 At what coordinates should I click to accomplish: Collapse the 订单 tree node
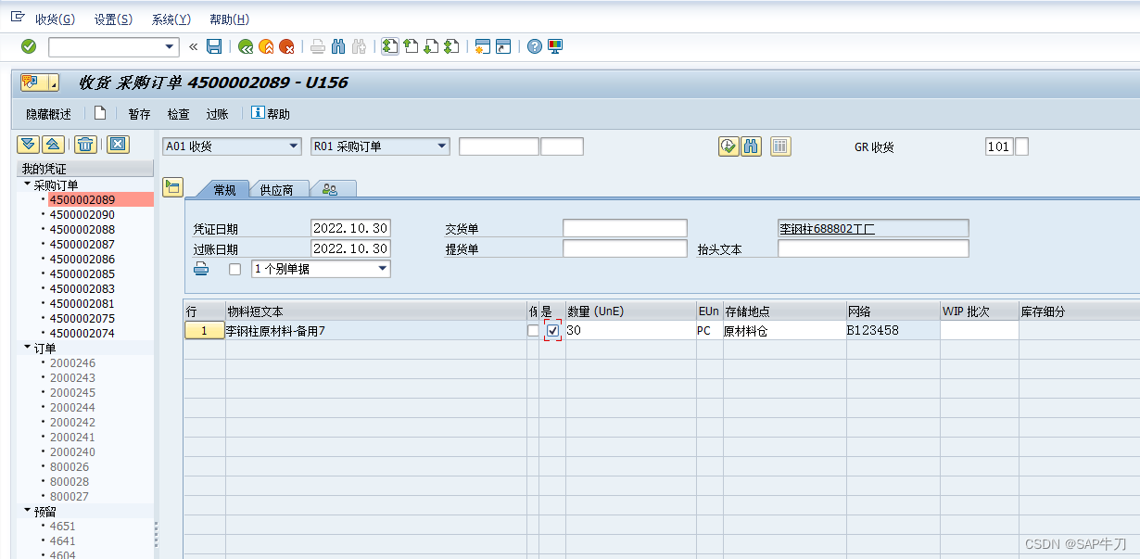[x=27, y=348]
